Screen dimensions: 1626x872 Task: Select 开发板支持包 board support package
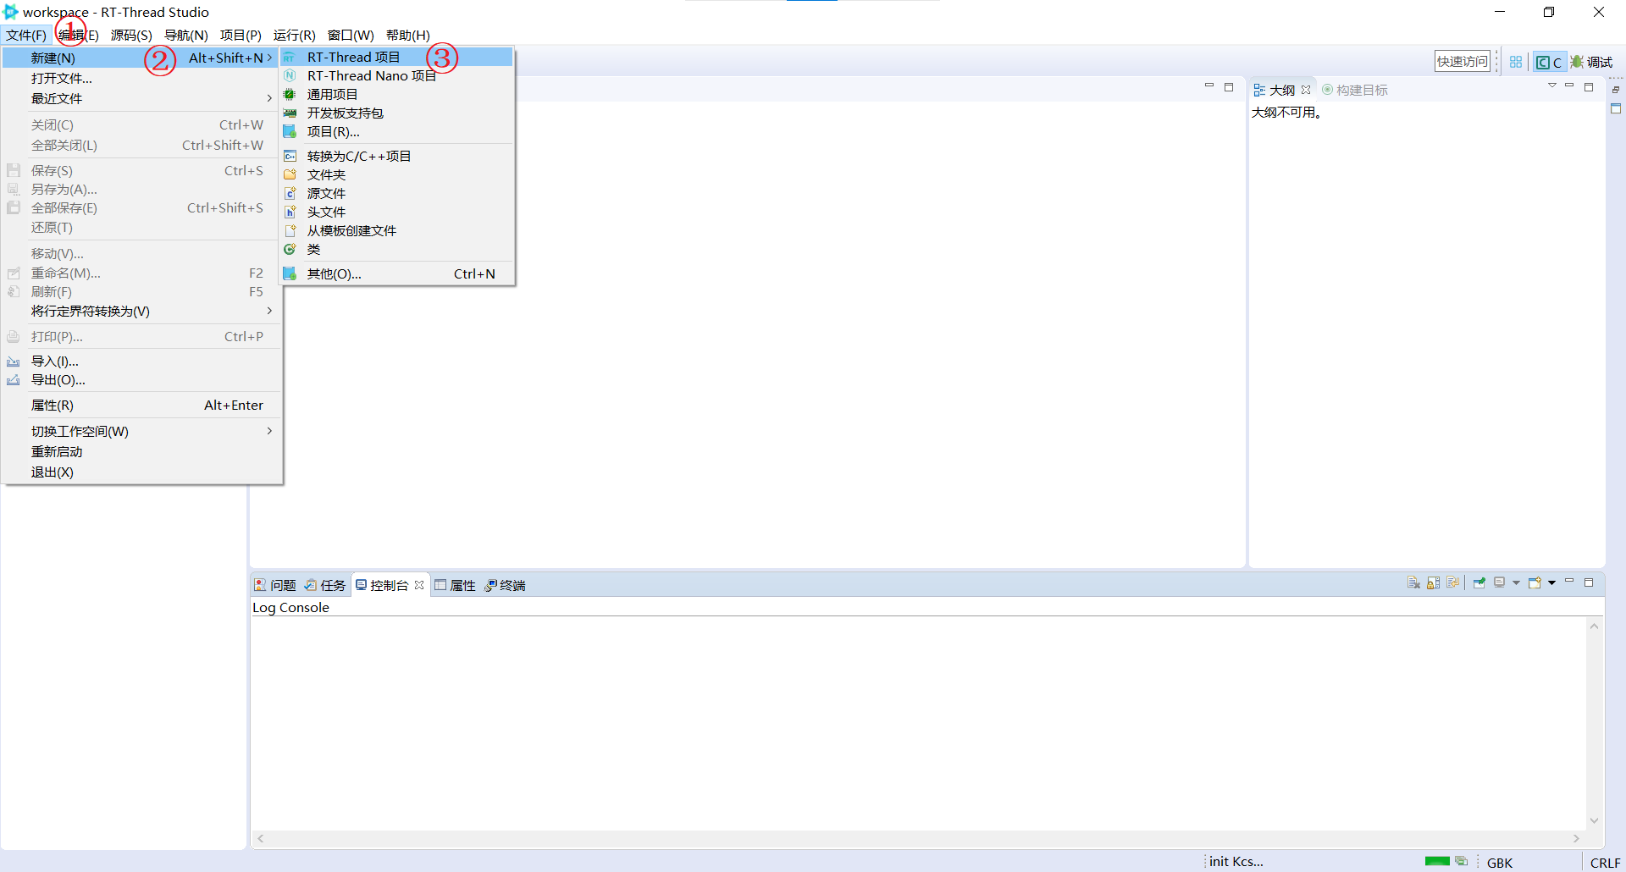397,113
